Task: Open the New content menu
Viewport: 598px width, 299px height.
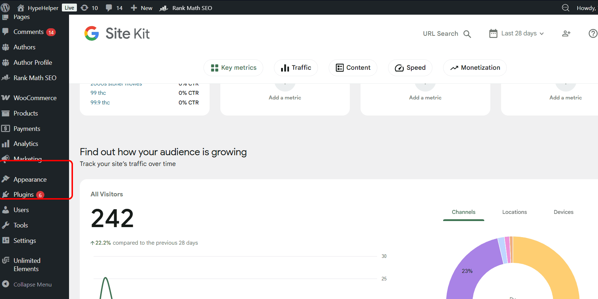Action: coord(142,8)
